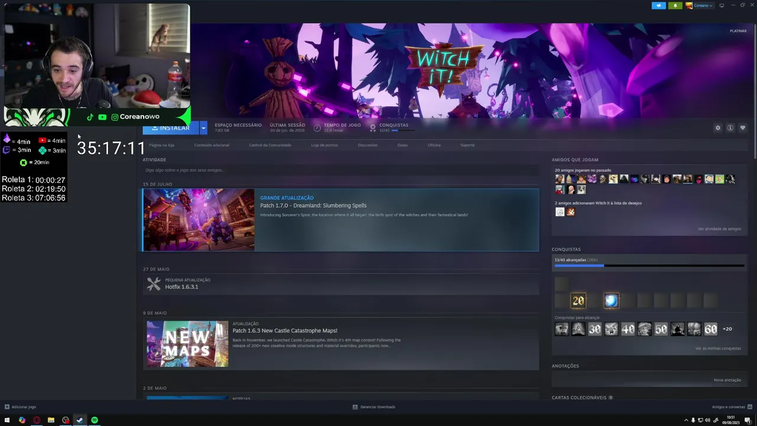Click the Steam announcements megaphone button
757x426 pixels.
659,5
